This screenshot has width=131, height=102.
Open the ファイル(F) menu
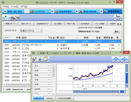(x=5, y=7)
